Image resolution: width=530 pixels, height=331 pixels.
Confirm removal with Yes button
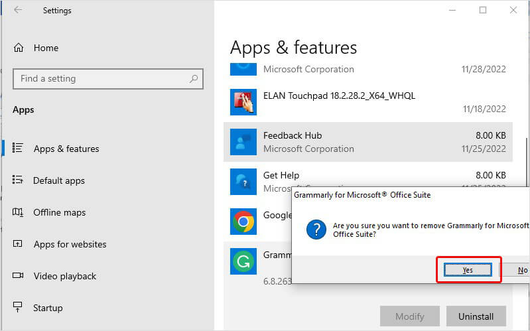click(x=468, y=270)
